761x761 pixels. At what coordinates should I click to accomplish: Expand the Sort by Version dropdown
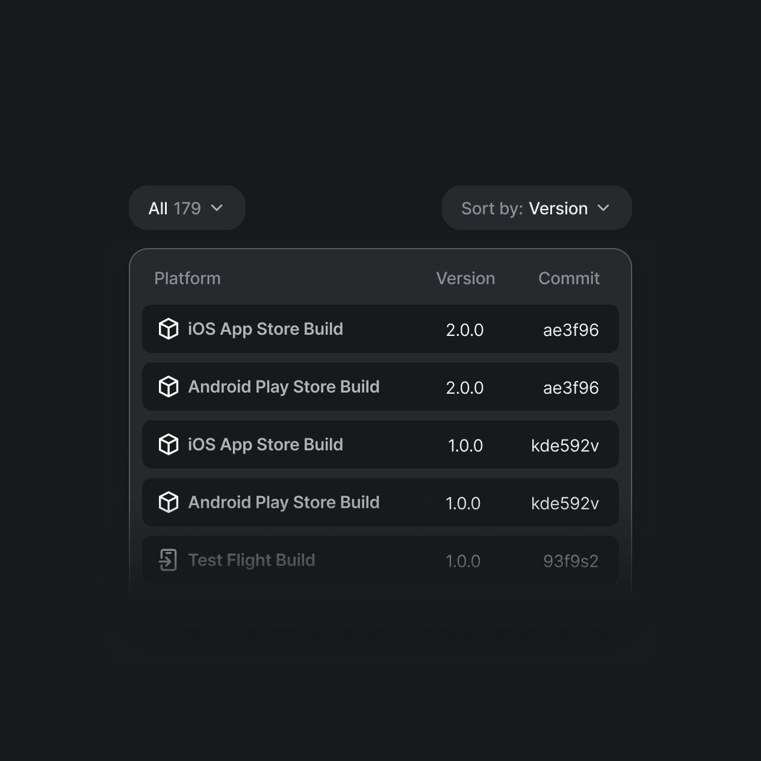pyautogui.click(x=537, y=208)
